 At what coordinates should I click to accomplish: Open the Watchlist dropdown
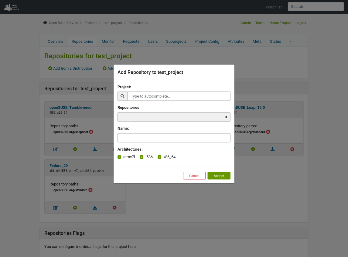point(274,7)
